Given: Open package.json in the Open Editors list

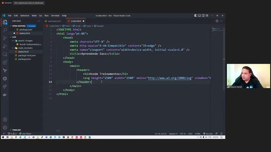Looking at the screenshot, I should pos(26,30).
